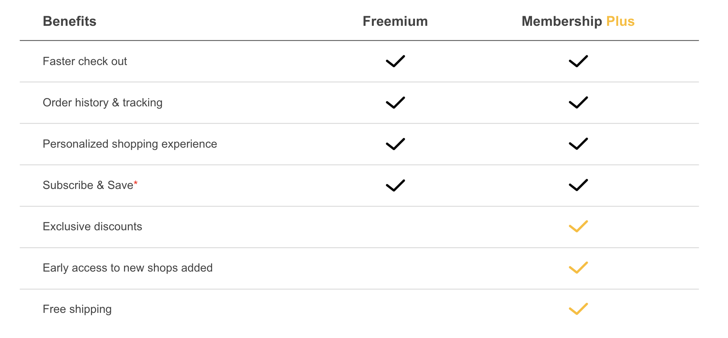Select the Membership Plus column header
728x338 pixels.
coord(578,21)
